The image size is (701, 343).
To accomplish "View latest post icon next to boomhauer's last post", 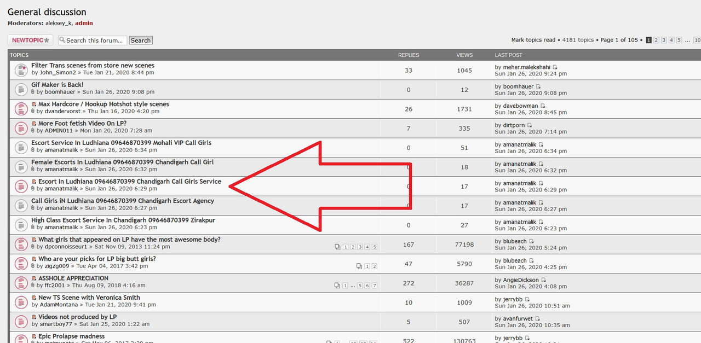I will [x=538, y=86].
